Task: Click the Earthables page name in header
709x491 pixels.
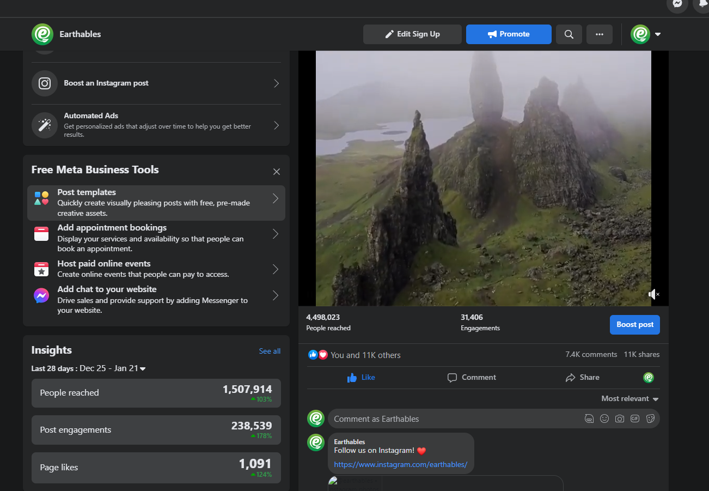Action: 81,34
